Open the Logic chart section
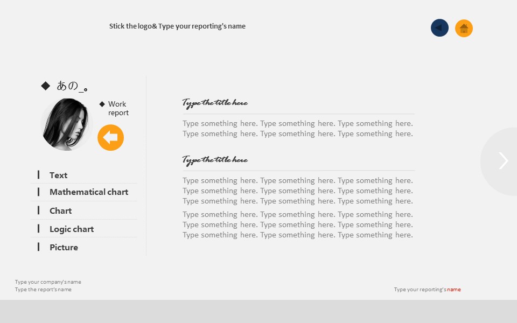 (71, 229)
